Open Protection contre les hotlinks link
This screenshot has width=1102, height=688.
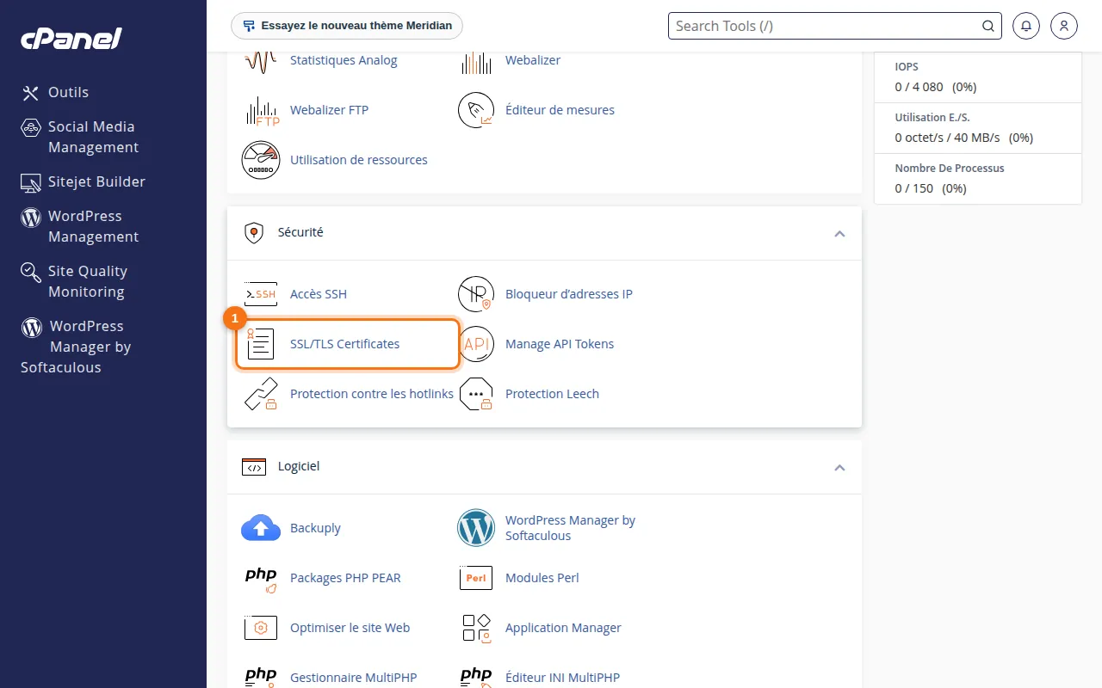pyautogui.click(x=372, y=394)
